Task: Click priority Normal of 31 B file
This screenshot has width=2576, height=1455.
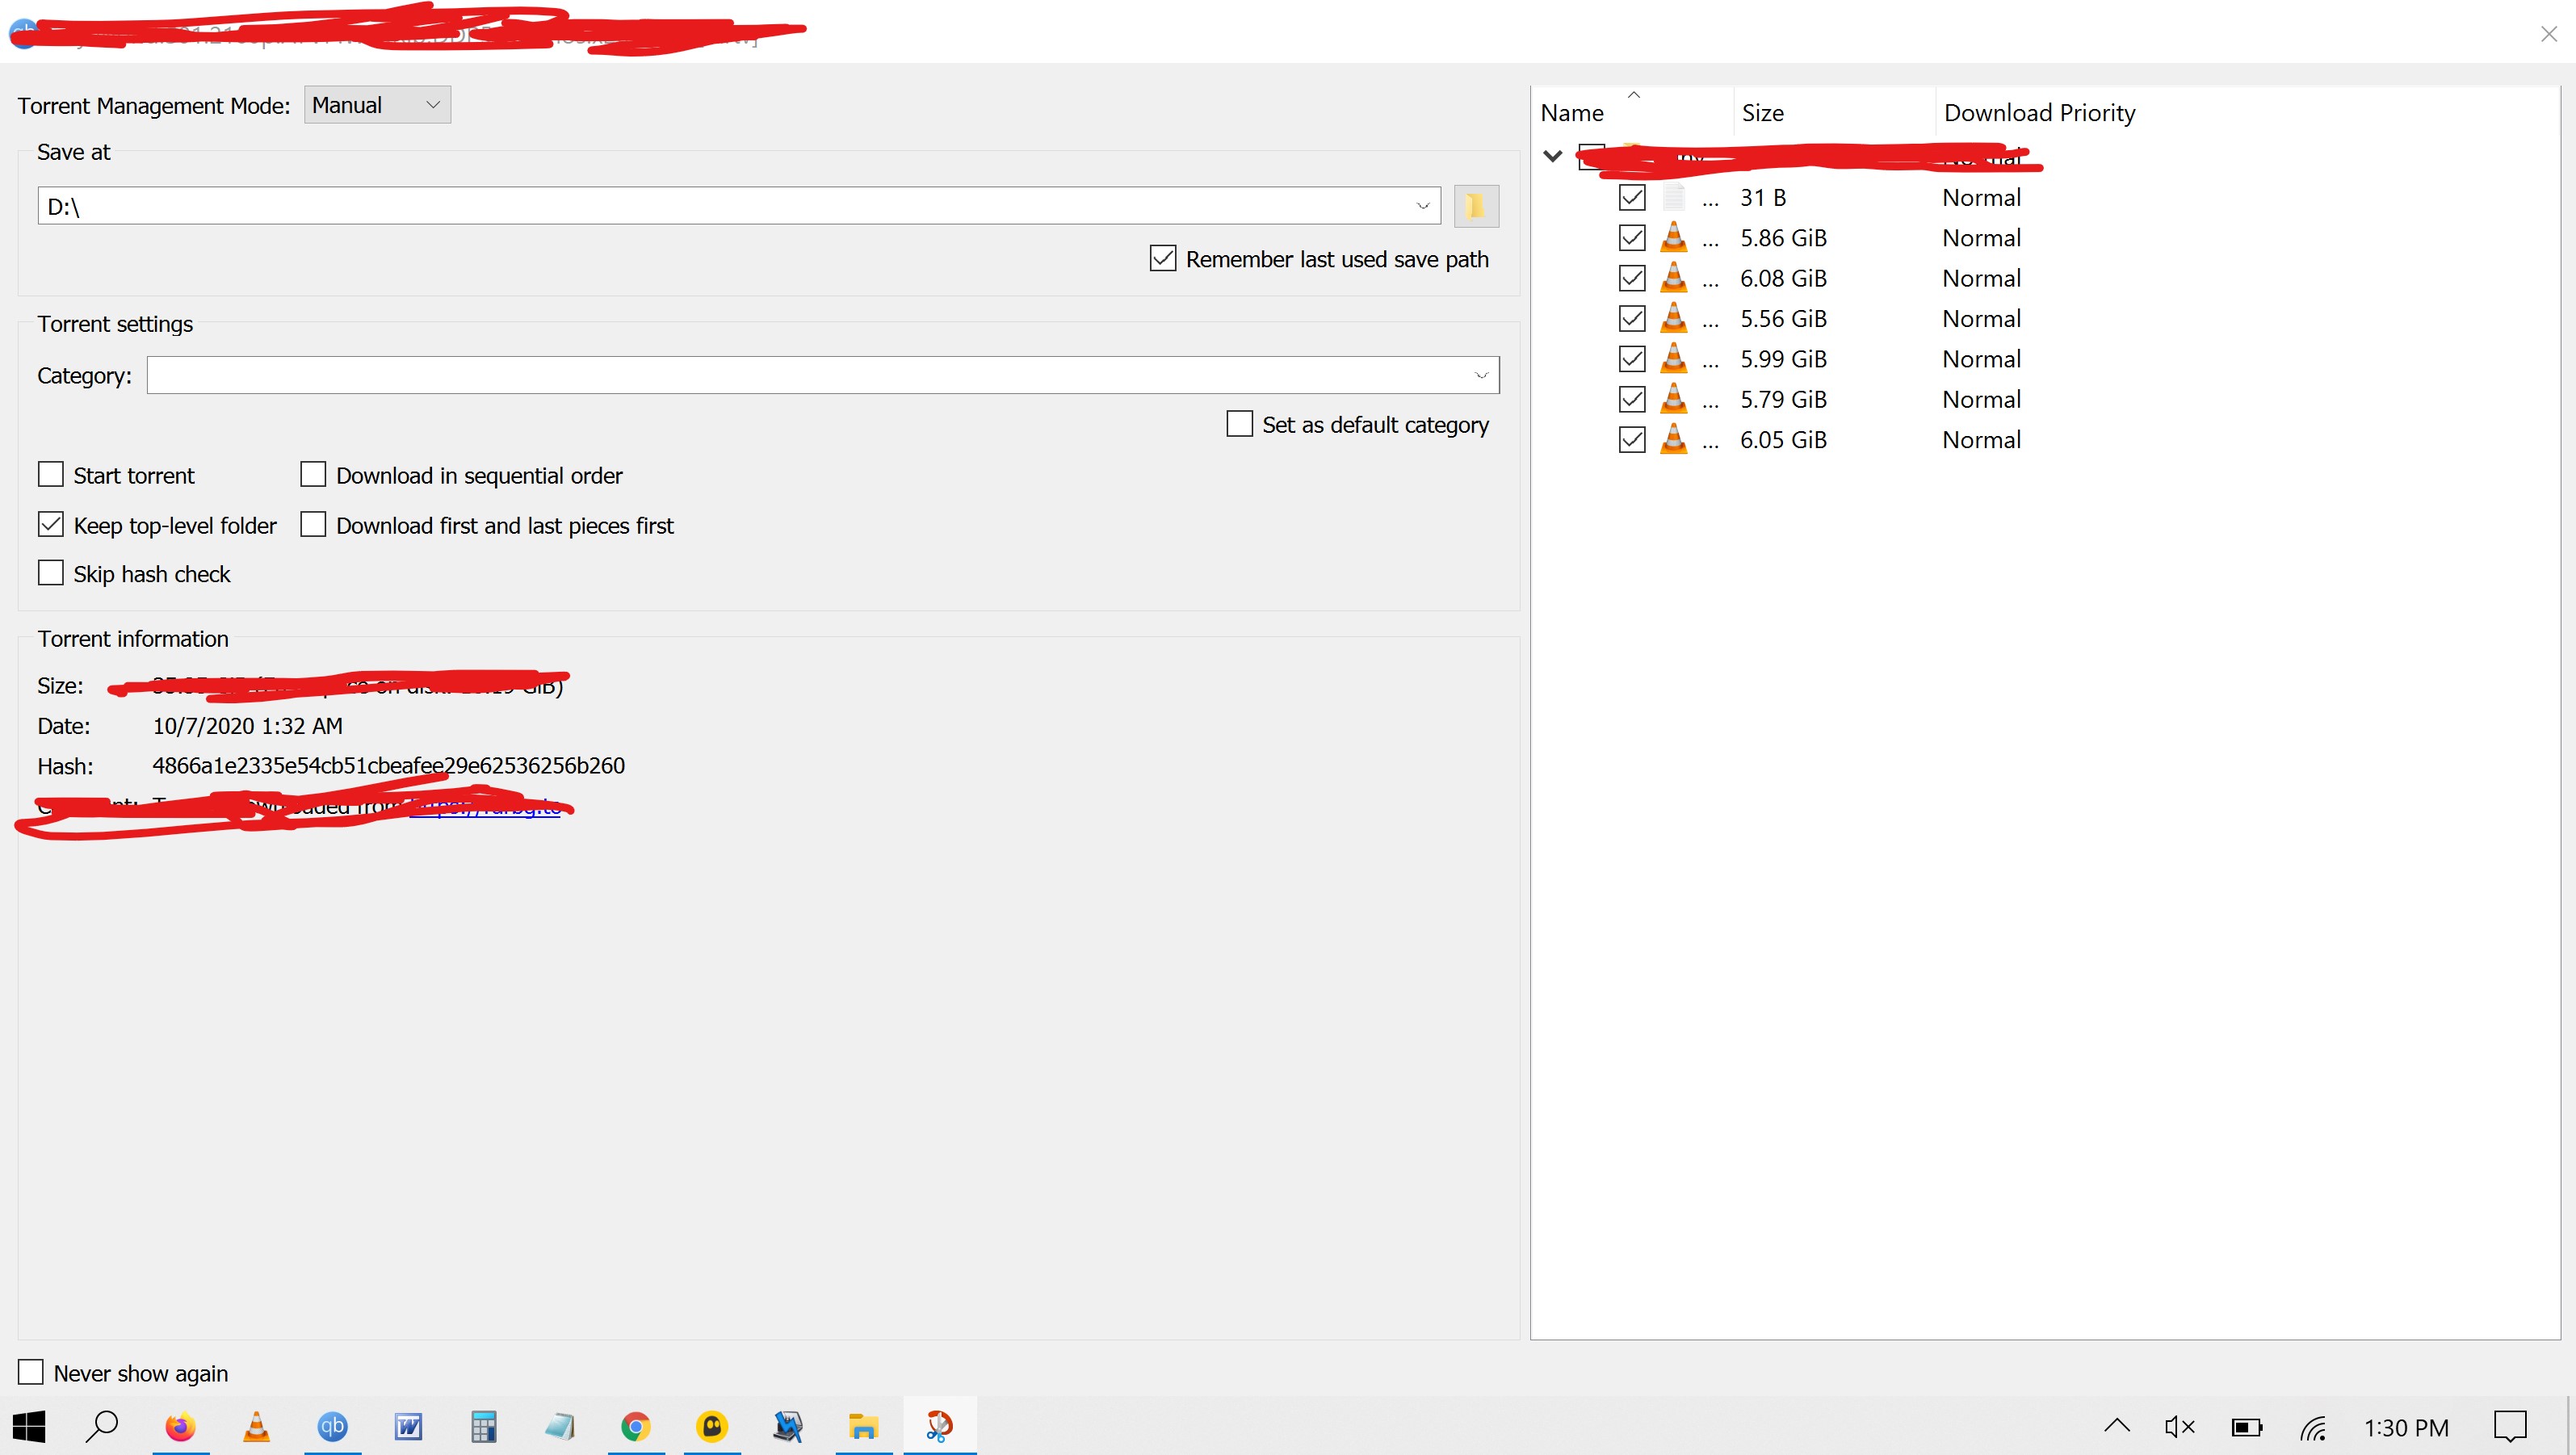Action: point(1981,197)
